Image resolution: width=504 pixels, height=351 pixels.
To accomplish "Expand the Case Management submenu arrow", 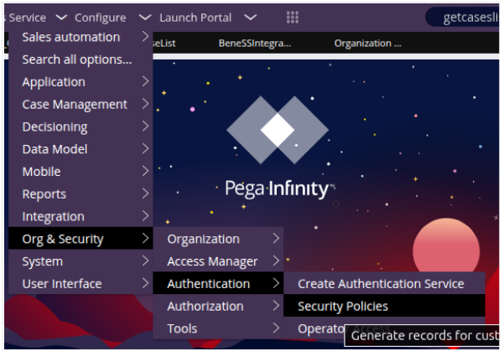I will pos(145,104).
